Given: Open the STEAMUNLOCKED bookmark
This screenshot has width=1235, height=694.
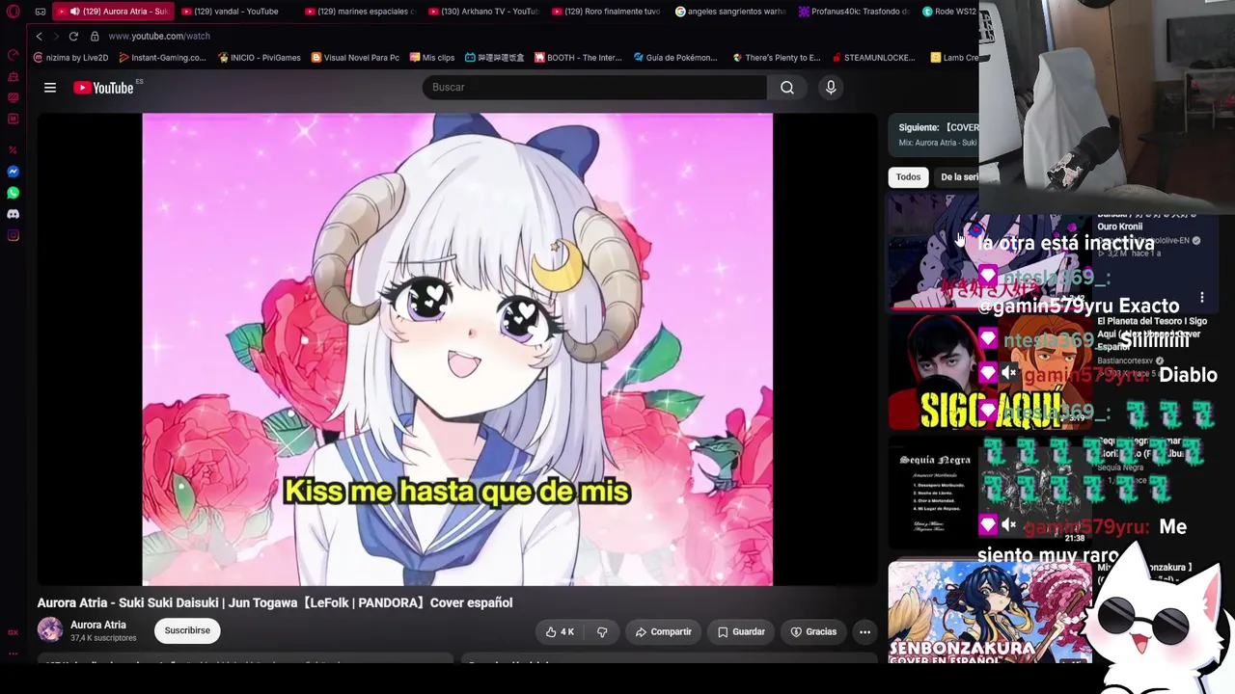Looking at the screenshot, I should coord(873,58).
